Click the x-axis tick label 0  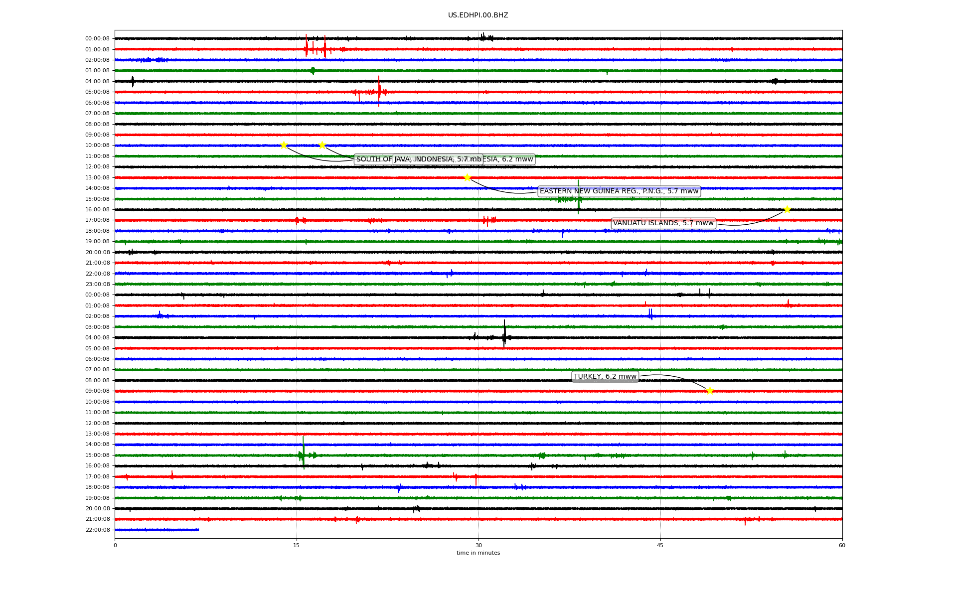115,545
